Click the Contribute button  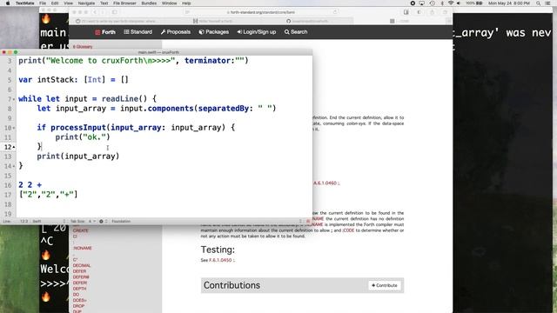click(385, 285)
